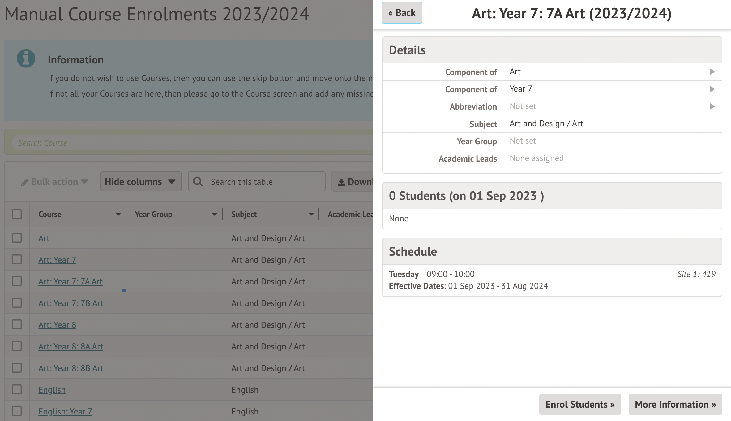
Task: Open the Subject column header dropdown
Action: [311, 214]
